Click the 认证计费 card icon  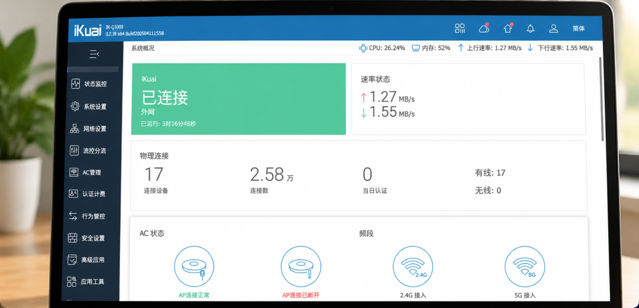73,194
